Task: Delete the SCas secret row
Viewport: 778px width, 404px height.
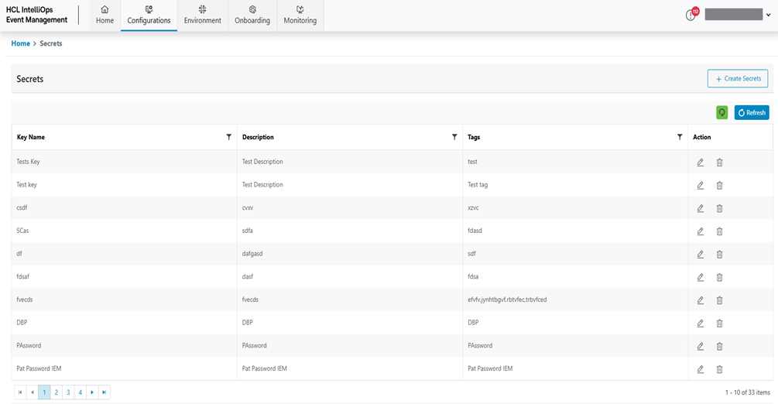Action: [x=719, y=231]
